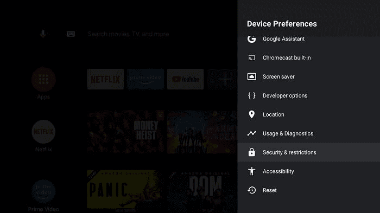The height and width of the screenshot is (213, 380).
Task: Select the Usage & Diagnostics graph icon
Action: (x=251, y=133)
